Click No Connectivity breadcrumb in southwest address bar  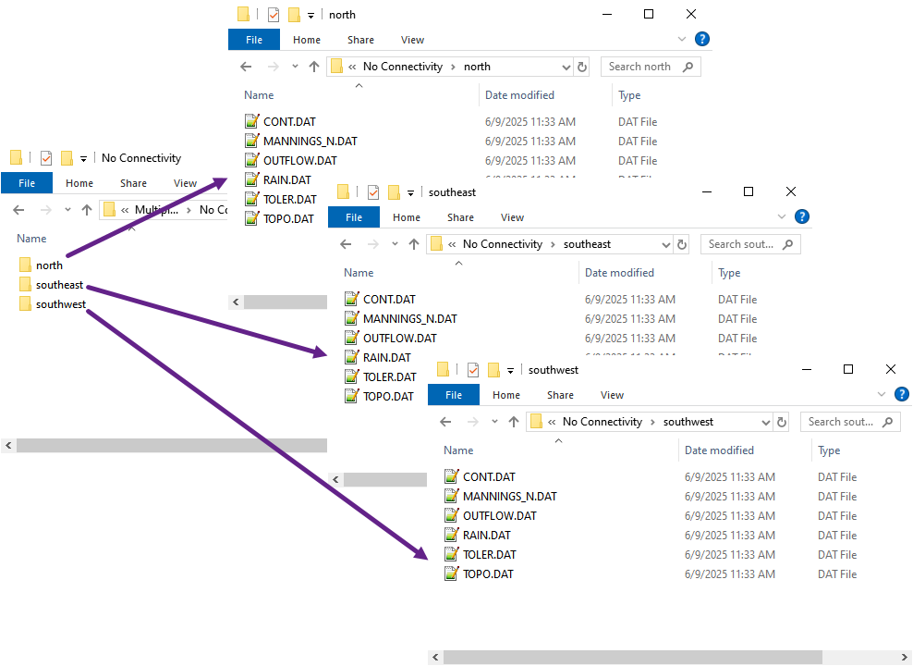tap(602, 422)
